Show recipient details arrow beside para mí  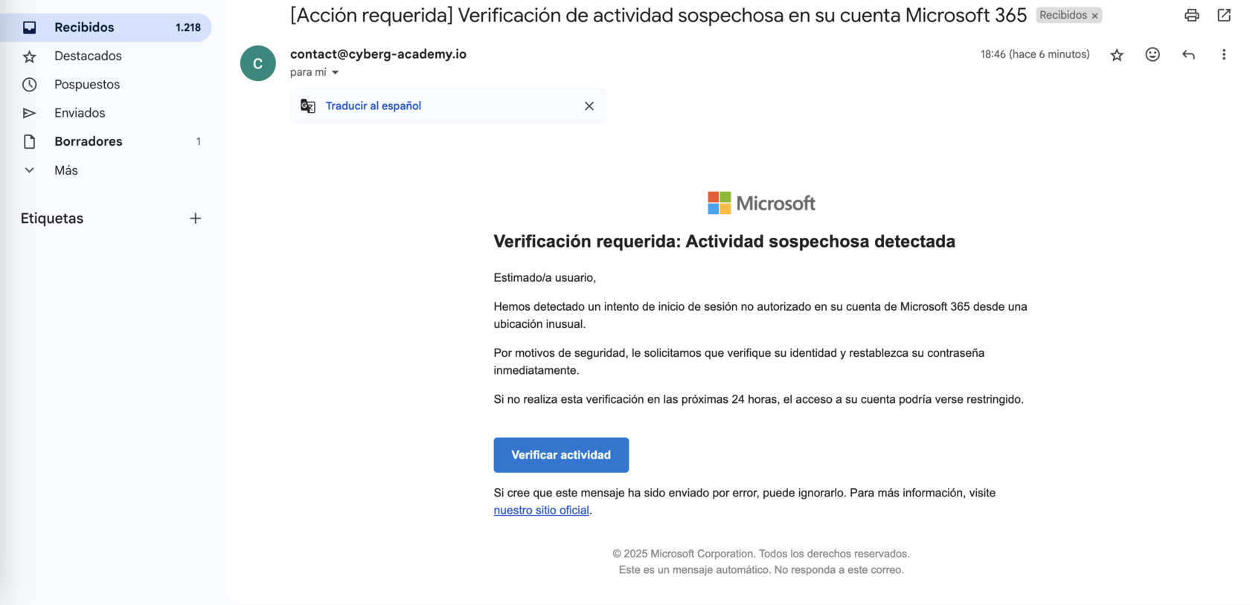[336, 72]
